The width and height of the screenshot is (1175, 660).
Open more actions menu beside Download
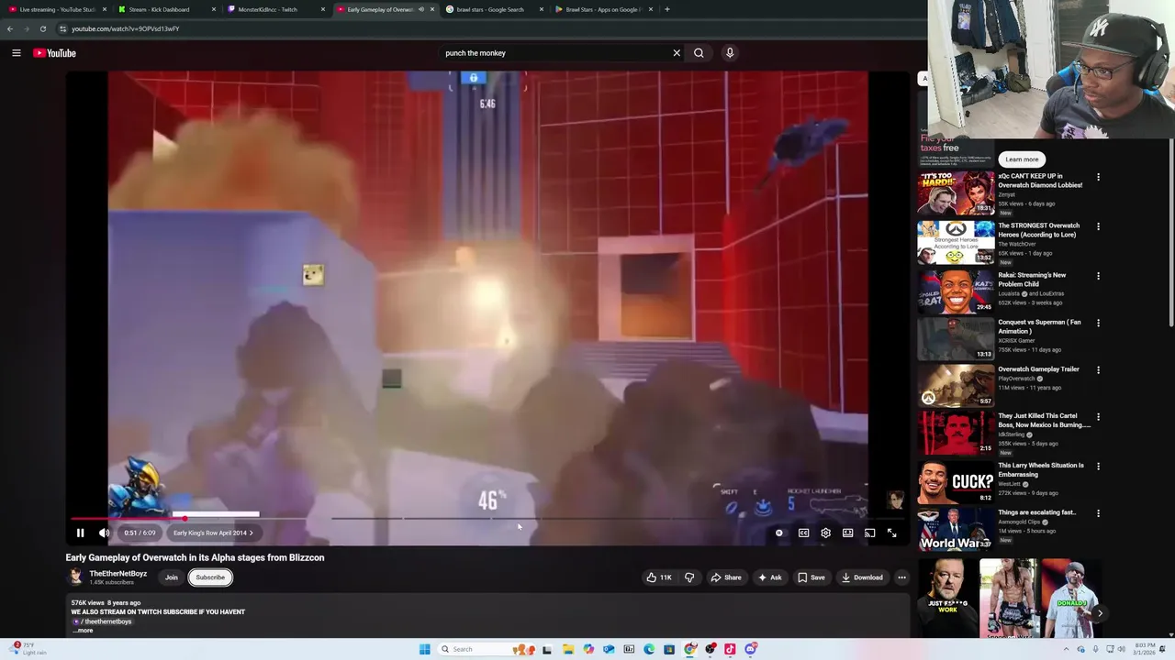pyautogui.click(x=901, y=577)
